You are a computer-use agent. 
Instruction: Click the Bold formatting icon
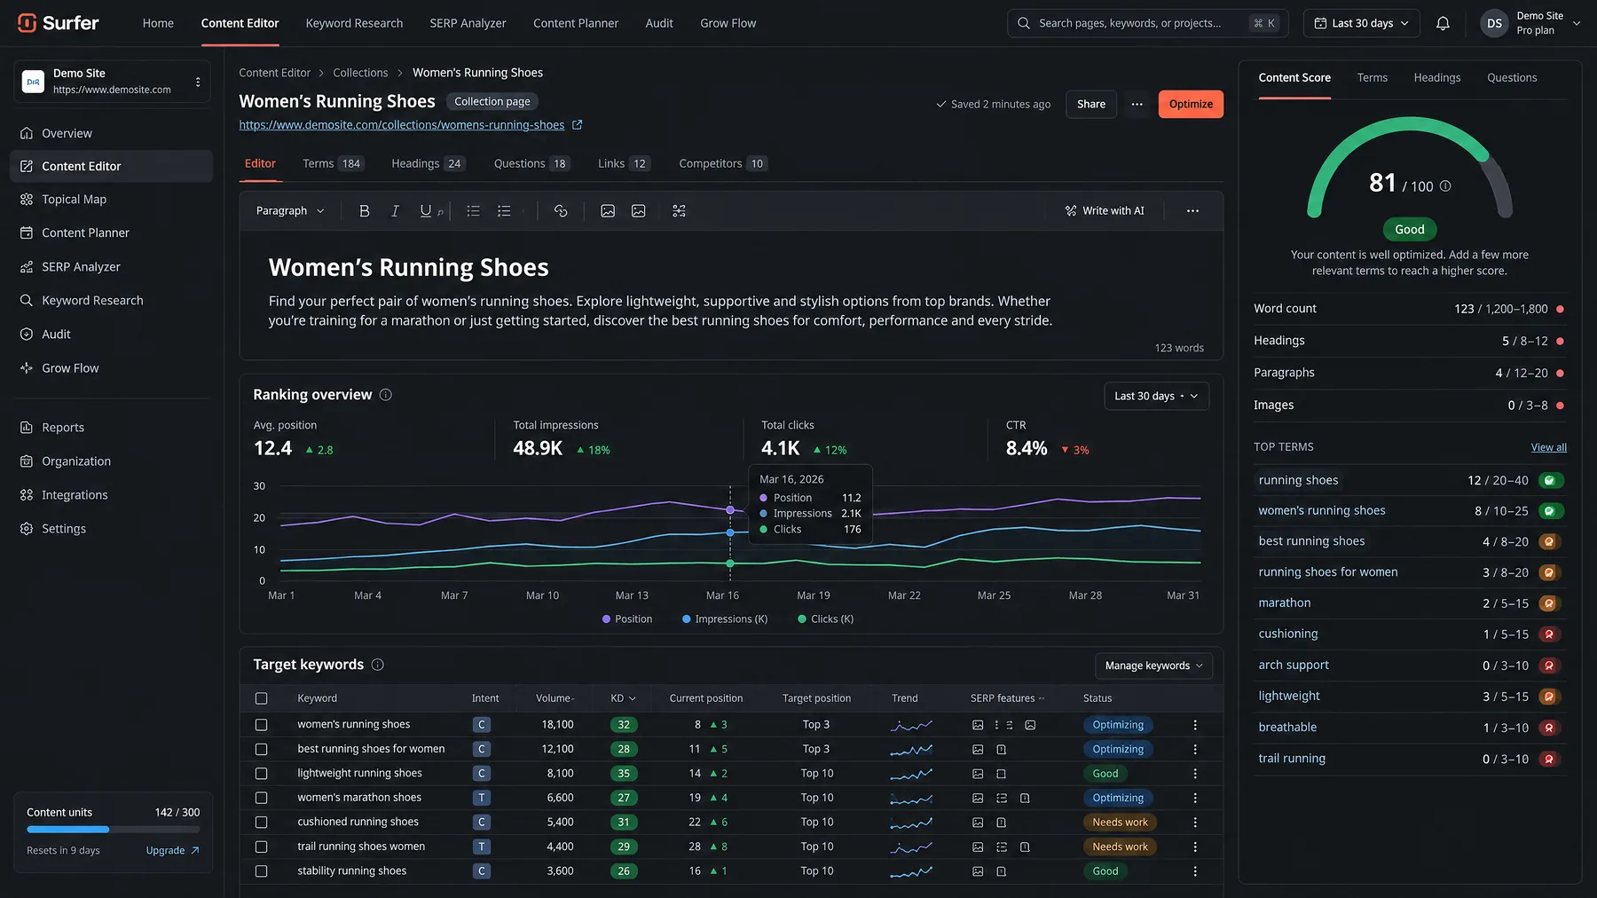[364, 211]
